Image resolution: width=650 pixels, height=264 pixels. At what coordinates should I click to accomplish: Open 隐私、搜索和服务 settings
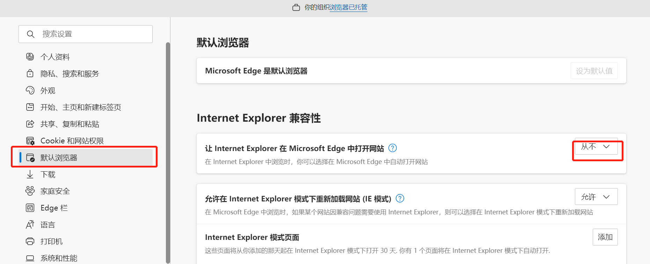point(70,74)
